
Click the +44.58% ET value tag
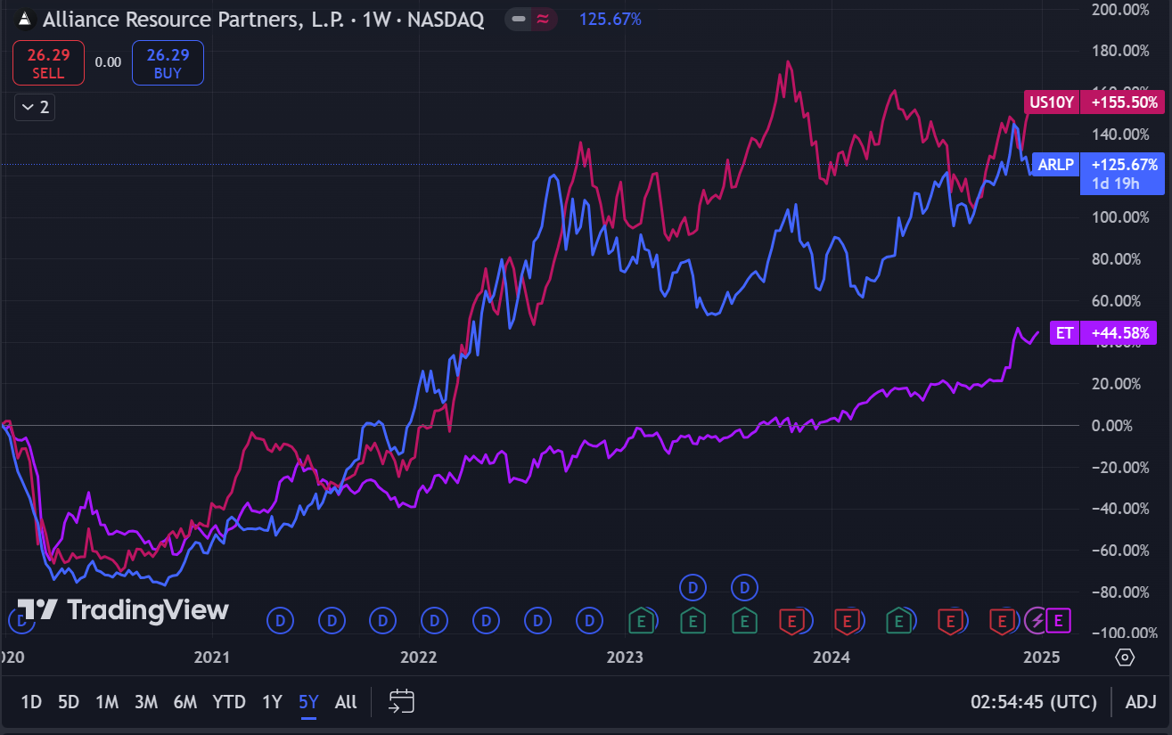[1119, 333]
